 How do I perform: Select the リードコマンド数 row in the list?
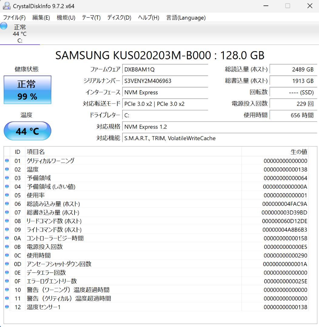coord(121,221)
